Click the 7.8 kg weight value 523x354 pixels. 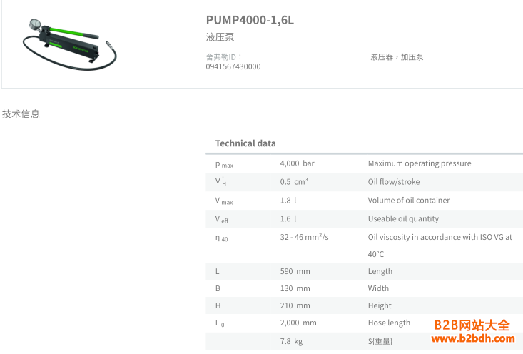tap(291, 341)
